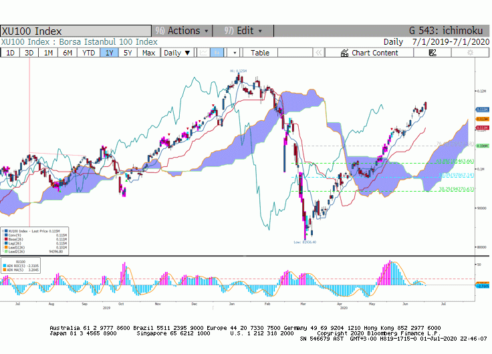The height and width of the screenshot is (354, 492).
Task: Click the G 543: ichimoku chart title
Action: [446, 31]
